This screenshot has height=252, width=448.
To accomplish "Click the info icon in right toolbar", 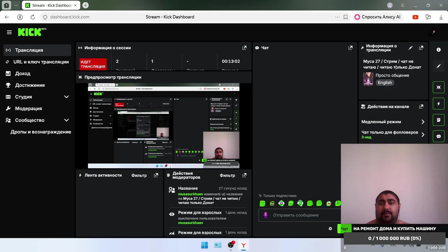I will pyautogui.click(x=439, y=50).
